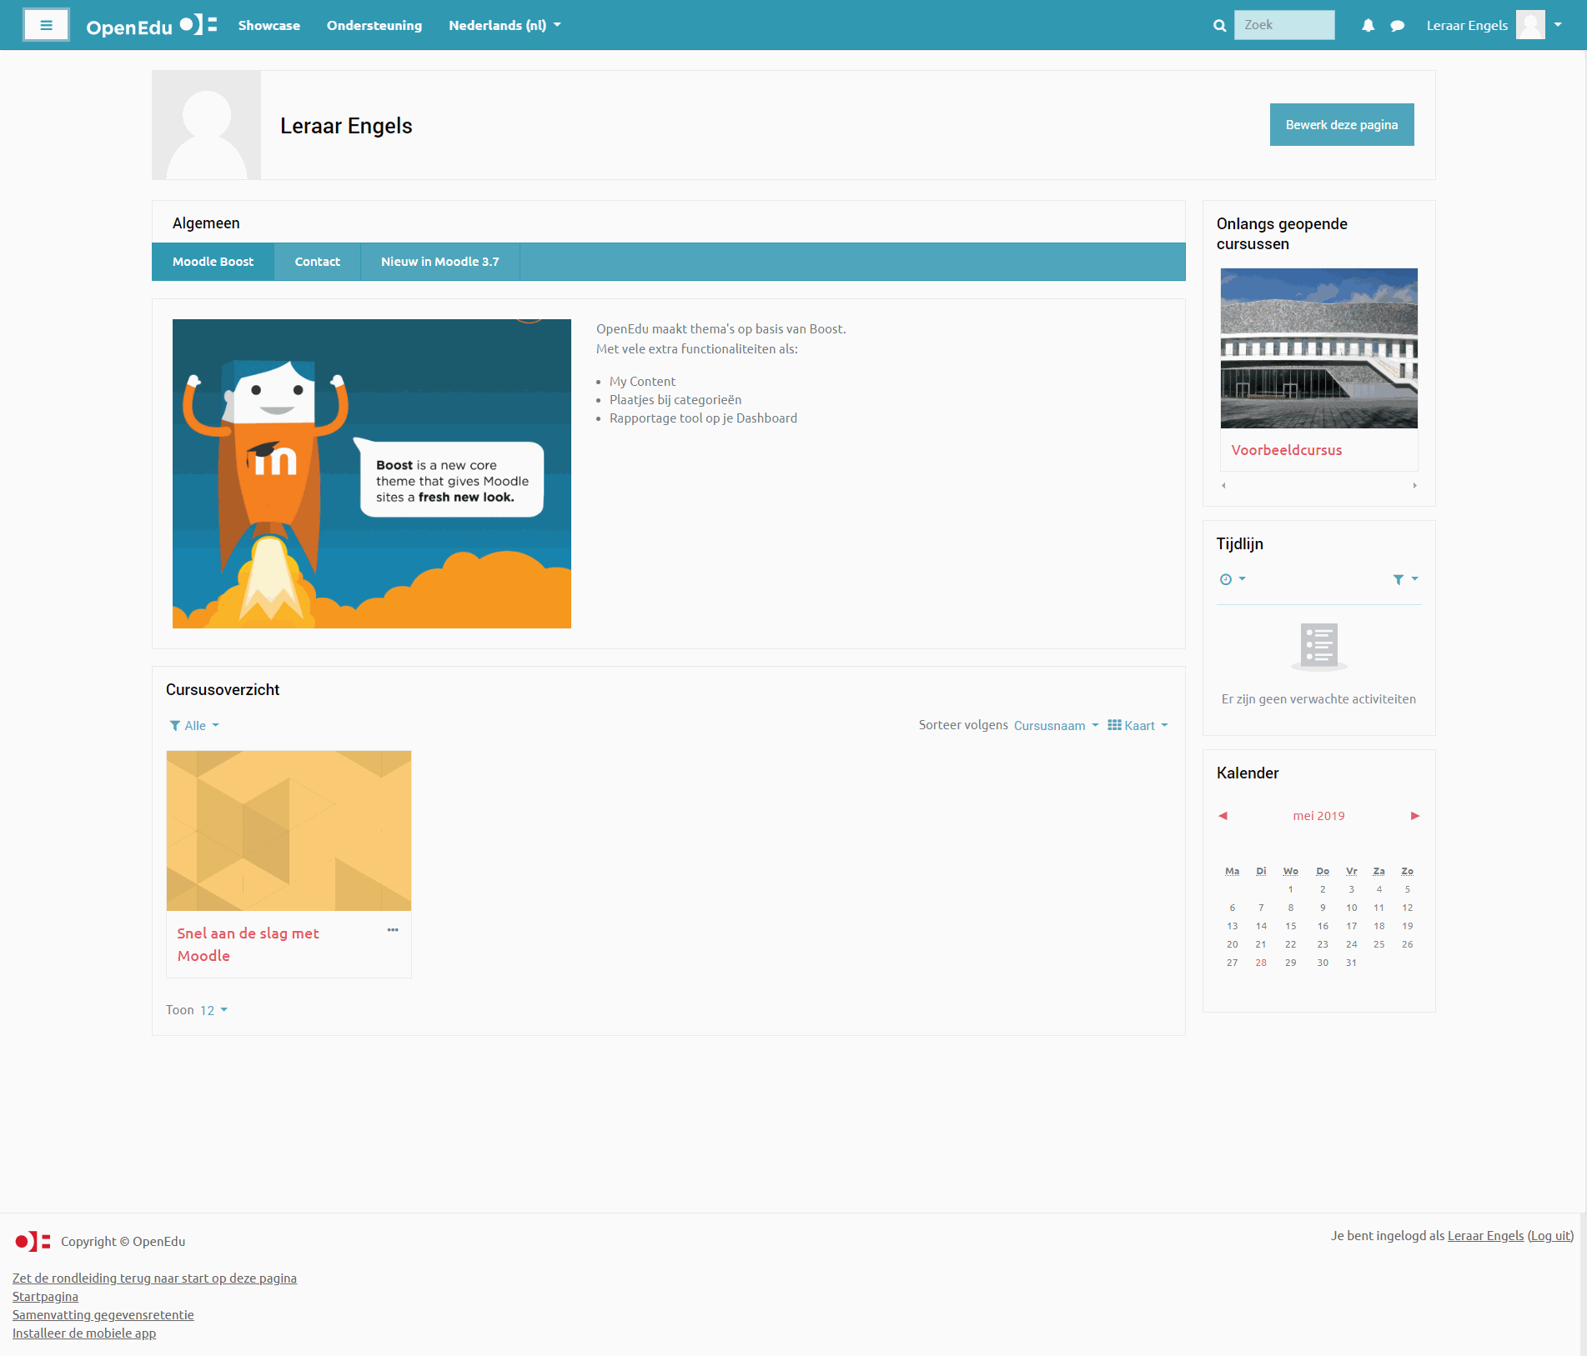The image size is (1587, 1356).
Task: Reset the tour via Zet de rondleiding link
Action: pos(154,1278)
